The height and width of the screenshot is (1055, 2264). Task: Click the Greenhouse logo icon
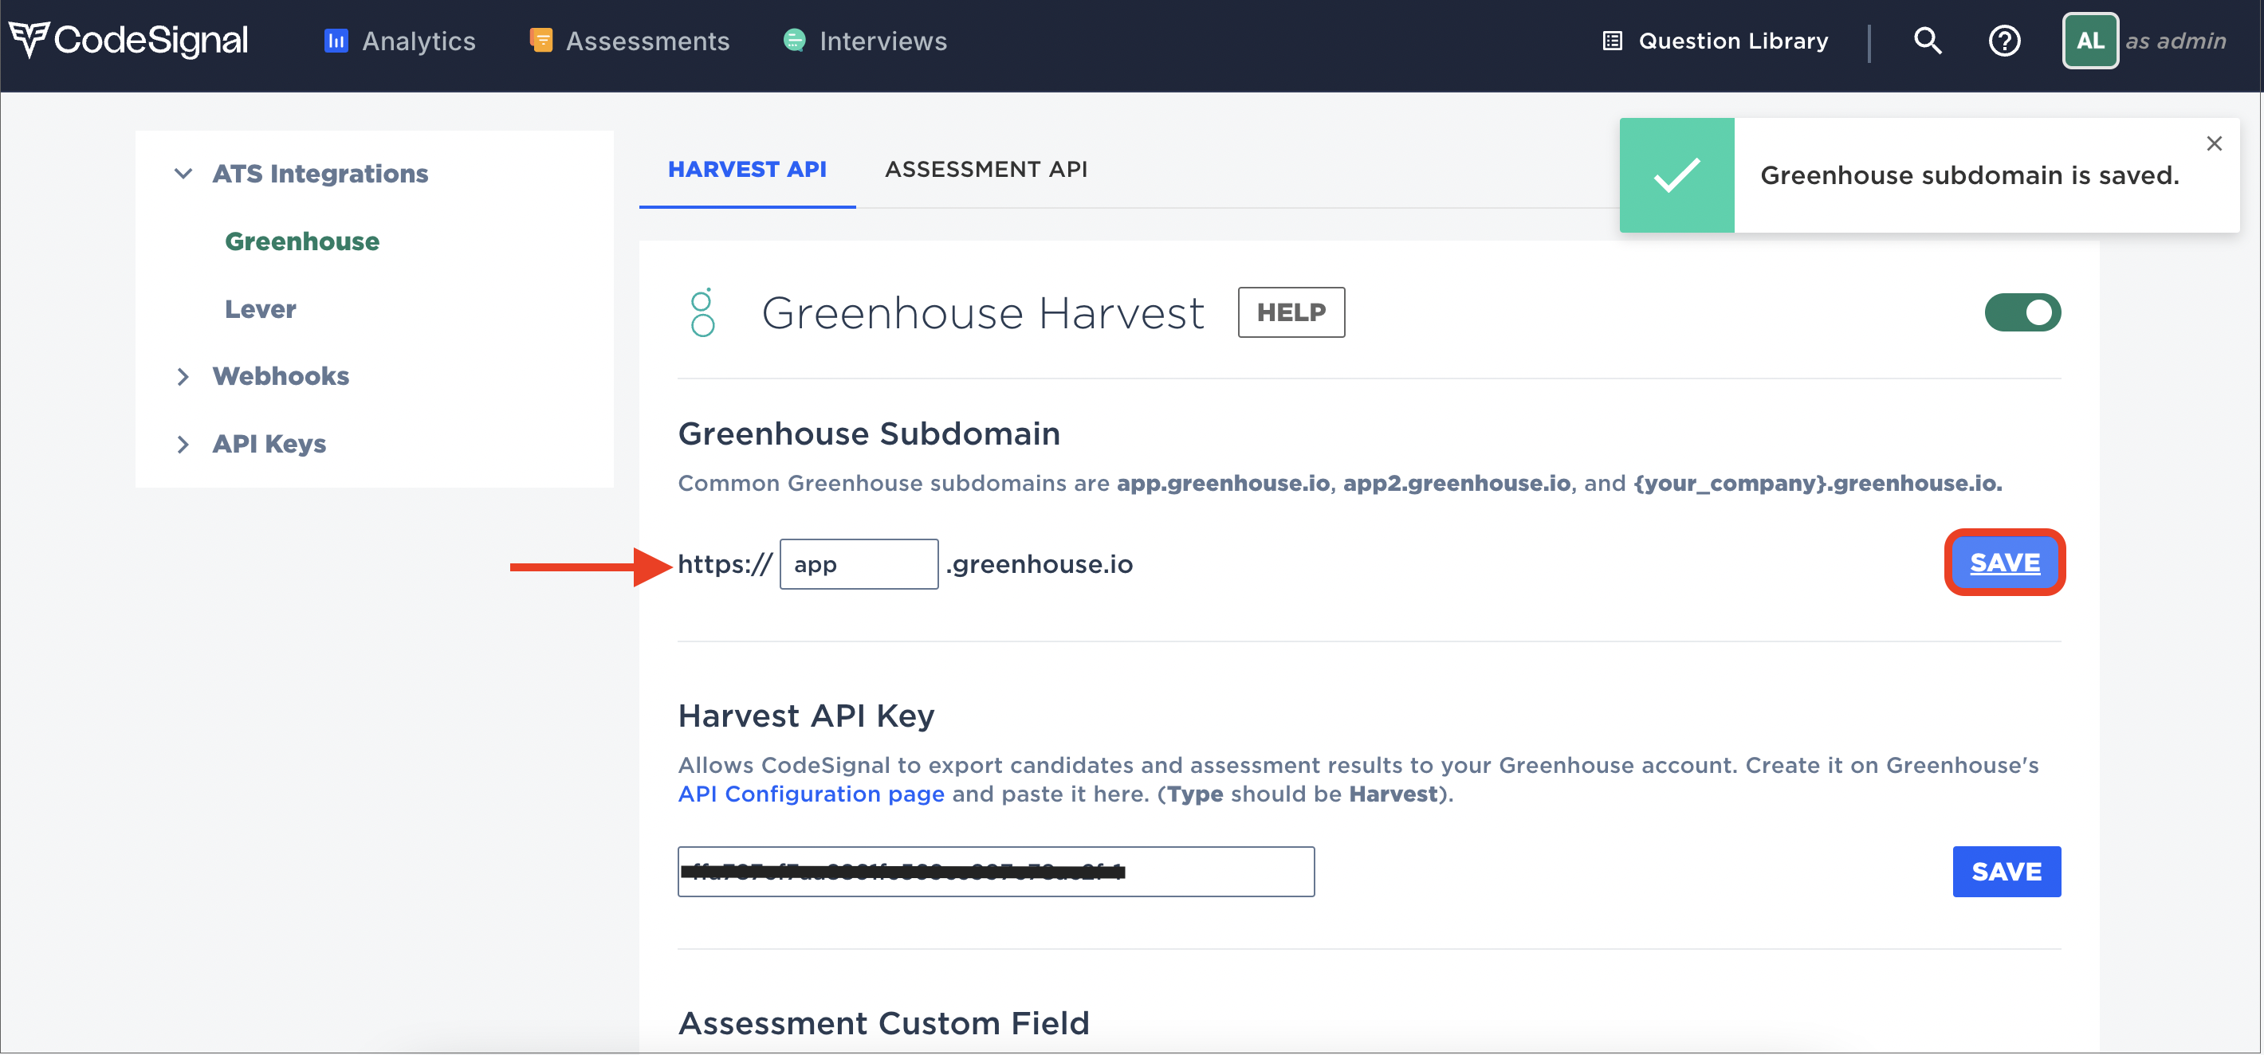tap(702, 312)
